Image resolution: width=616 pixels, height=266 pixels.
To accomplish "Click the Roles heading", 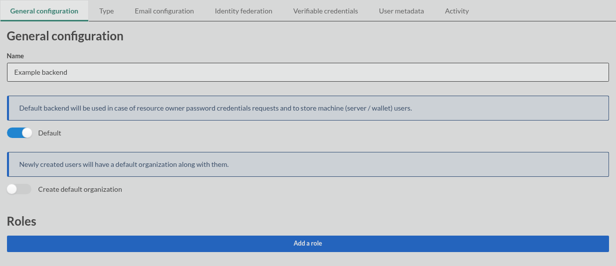I will click(21, 221).
